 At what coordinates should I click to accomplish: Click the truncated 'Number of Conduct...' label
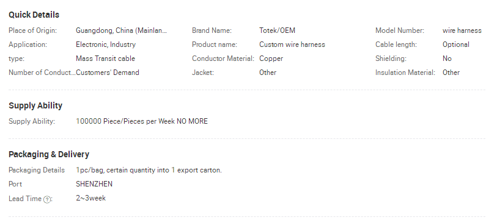pos(42,73)
